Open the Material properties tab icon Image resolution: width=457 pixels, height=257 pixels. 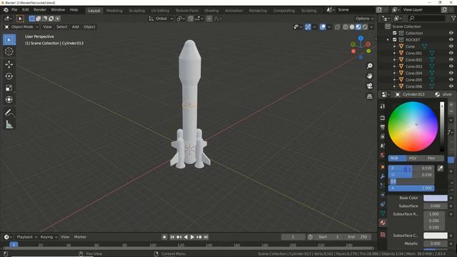pos(383,223)
